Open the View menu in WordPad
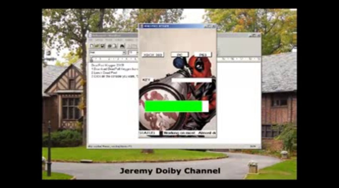339x188 pixels. [x=109, y=40]
